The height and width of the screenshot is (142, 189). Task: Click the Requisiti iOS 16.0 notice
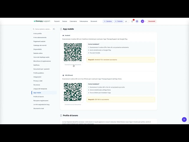click(x=121, y=99)
